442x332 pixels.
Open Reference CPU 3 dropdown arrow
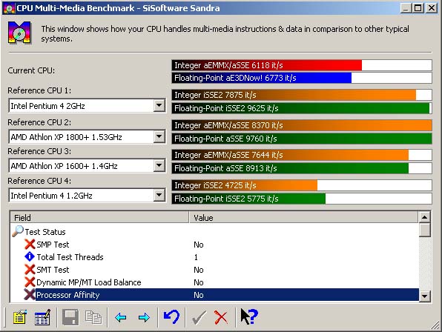pyautogui.click(x=159, y=165)
